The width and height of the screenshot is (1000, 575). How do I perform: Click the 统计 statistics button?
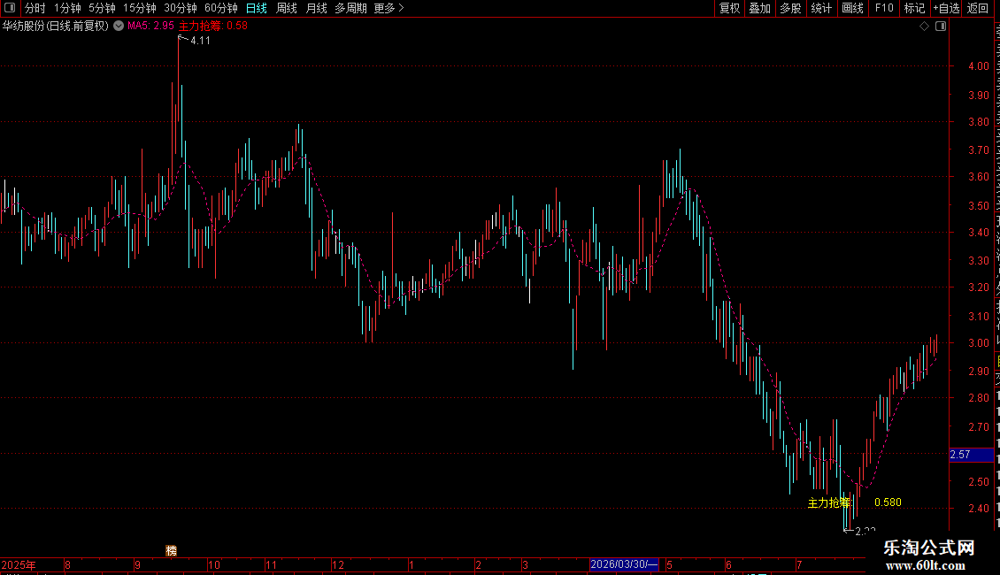click(x=821, y=8)
